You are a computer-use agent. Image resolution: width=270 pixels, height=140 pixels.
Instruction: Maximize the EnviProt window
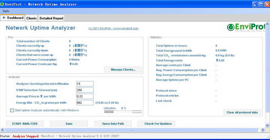(261, 4)
